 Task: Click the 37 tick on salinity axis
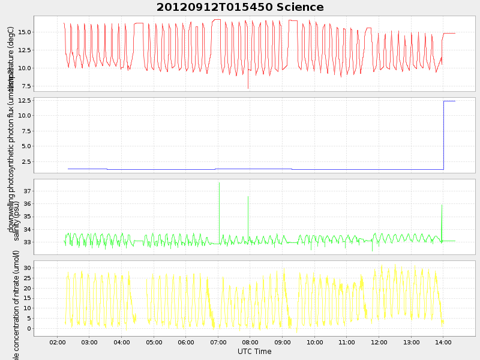pyautogui.click(x=27, y=191)
